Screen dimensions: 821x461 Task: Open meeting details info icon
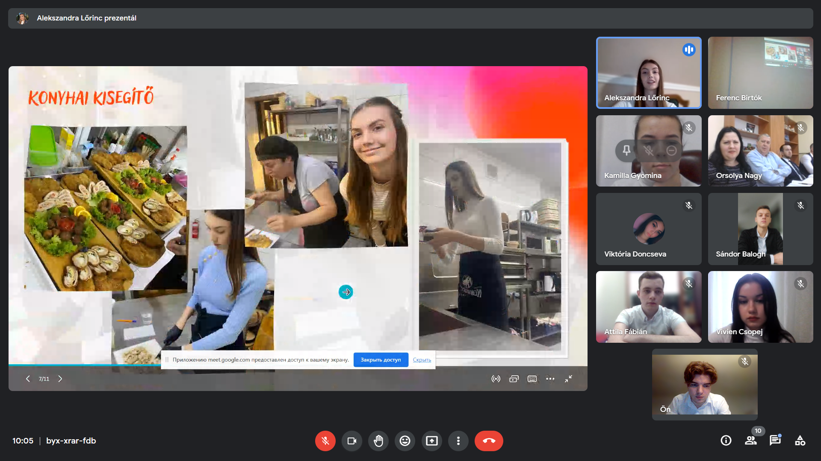pos(726,441)
